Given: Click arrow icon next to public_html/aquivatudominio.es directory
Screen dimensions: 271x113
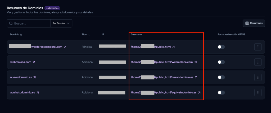Looking at the screenshot, I should pos(199,93).
